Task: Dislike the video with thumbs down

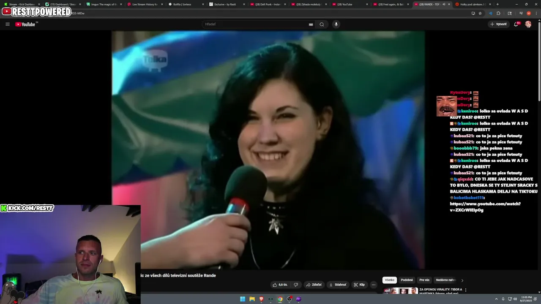Action: (x=296, y=285)
